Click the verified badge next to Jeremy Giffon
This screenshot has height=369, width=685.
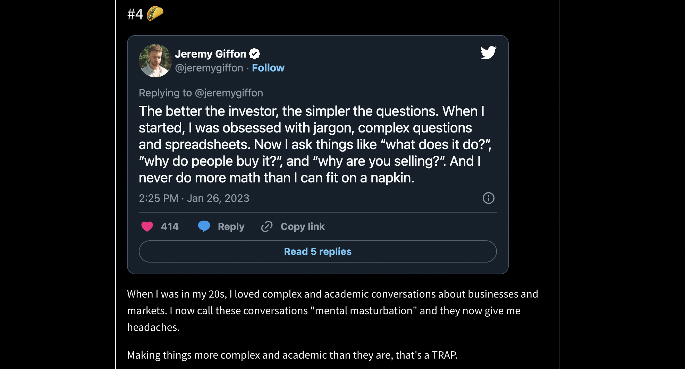(x=255, y=54)
